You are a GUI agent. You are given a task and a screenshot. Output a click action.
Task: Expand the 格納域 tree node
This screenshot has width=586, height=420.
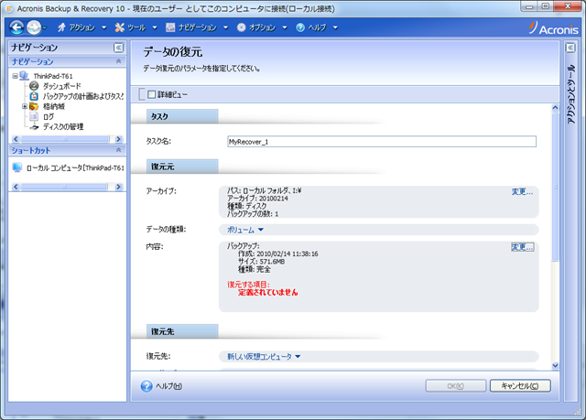25,106
